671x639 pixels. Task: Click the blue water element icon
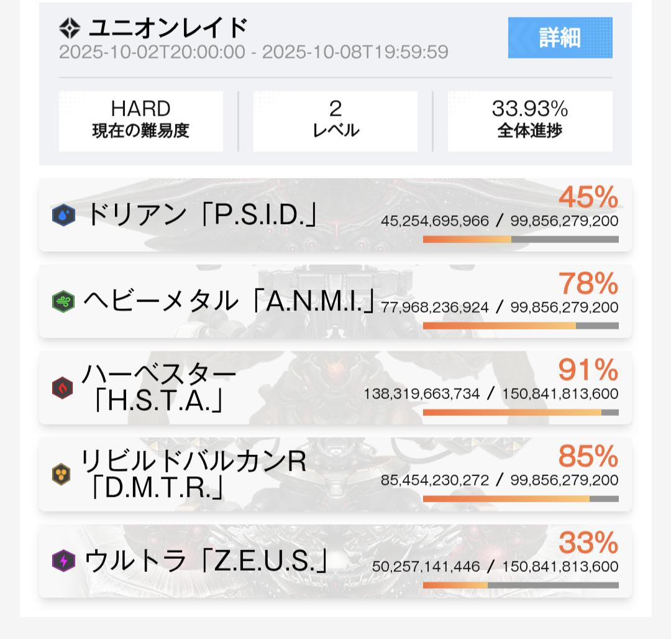(x=63, y=215)
